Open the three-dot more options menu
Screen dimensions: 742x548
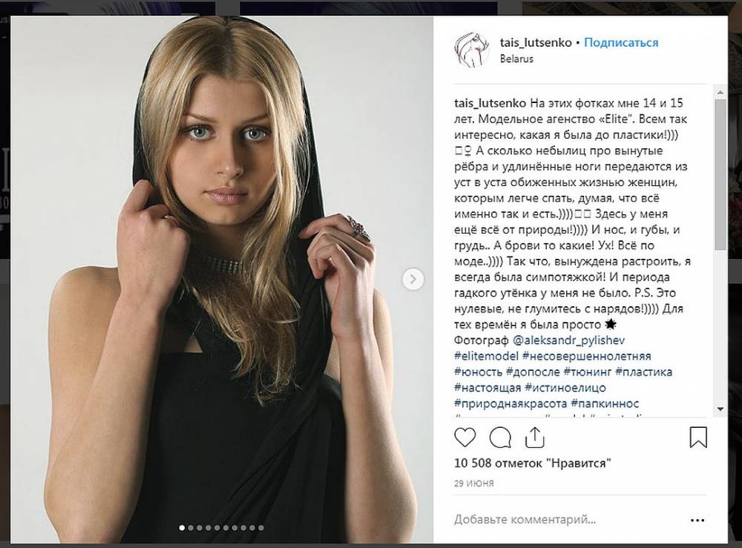tap(697, 520)
